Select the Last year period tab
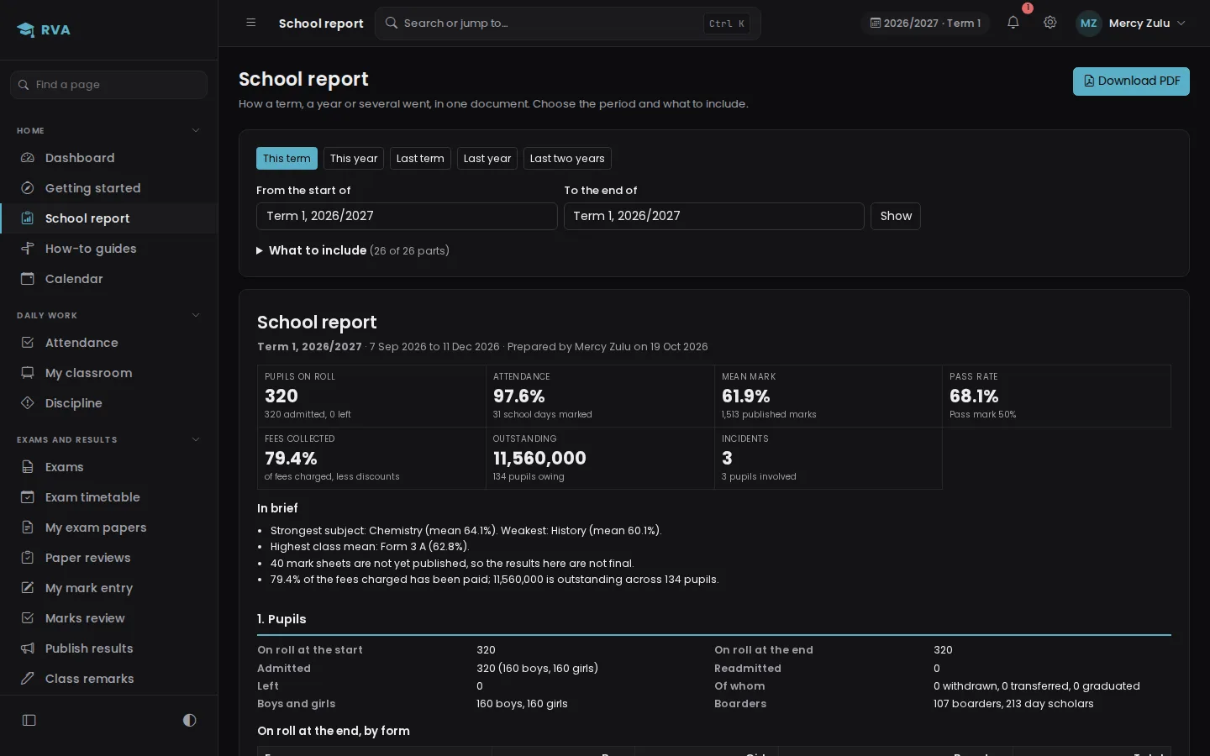Image resolution: width=1210 pixels, height=756 pixels. [x=487, y=159]
